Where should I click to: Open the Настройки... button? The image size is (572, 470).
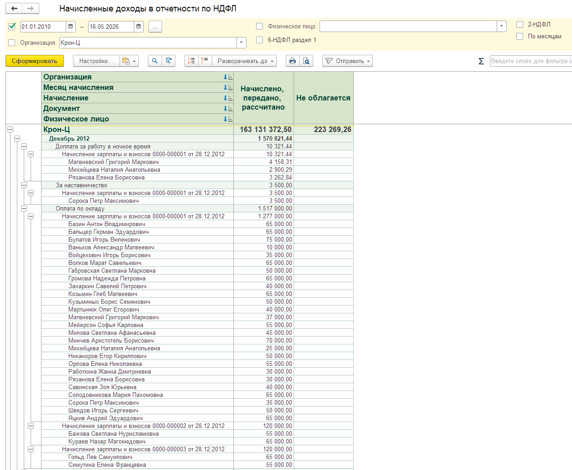point(96,61)
